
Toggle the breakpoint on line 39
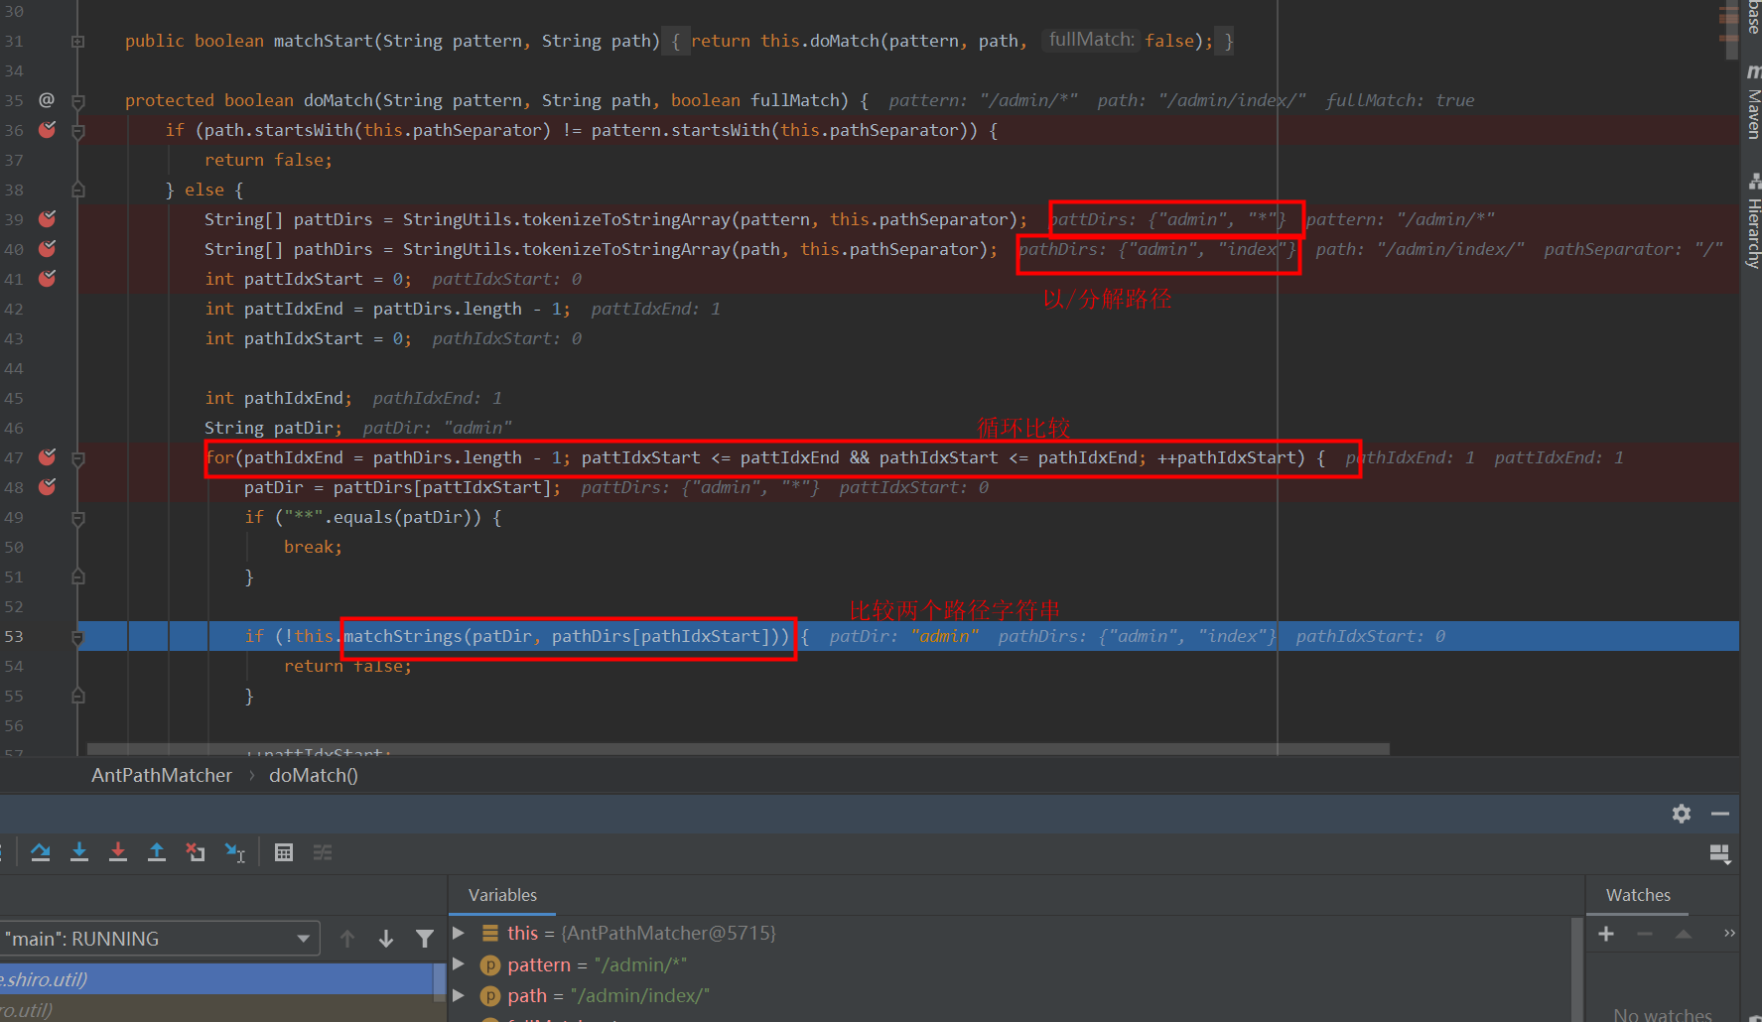click(47, 219)
